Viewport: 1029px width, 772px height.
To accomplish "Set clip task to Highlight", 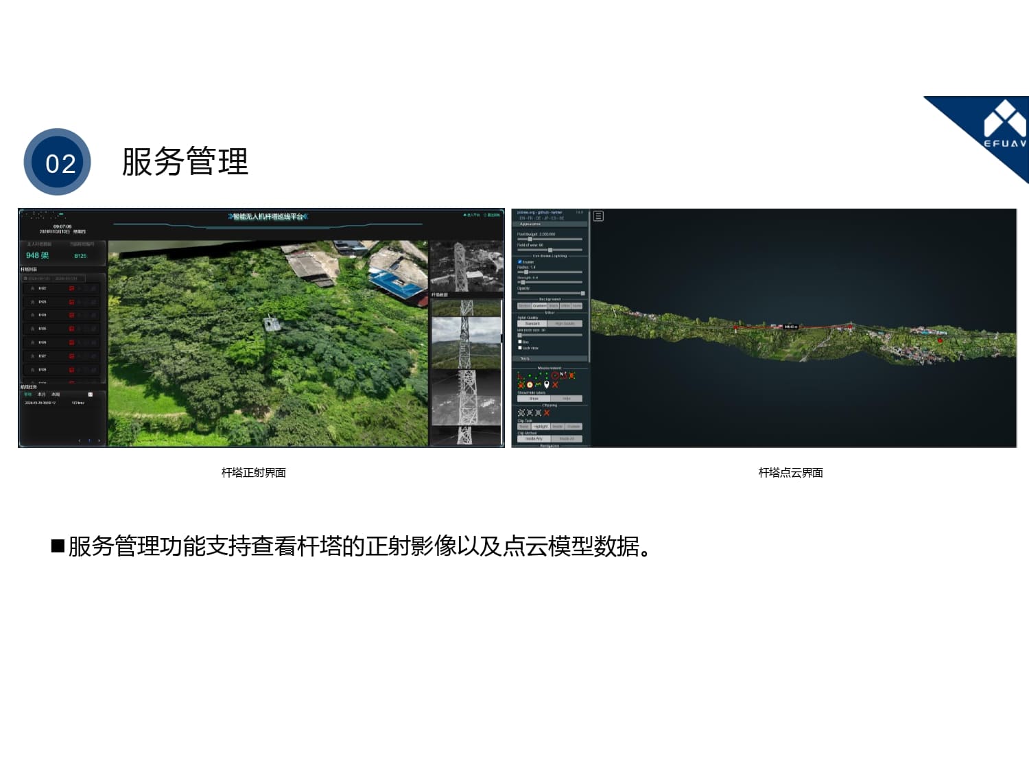I will [x=541, y=426].
